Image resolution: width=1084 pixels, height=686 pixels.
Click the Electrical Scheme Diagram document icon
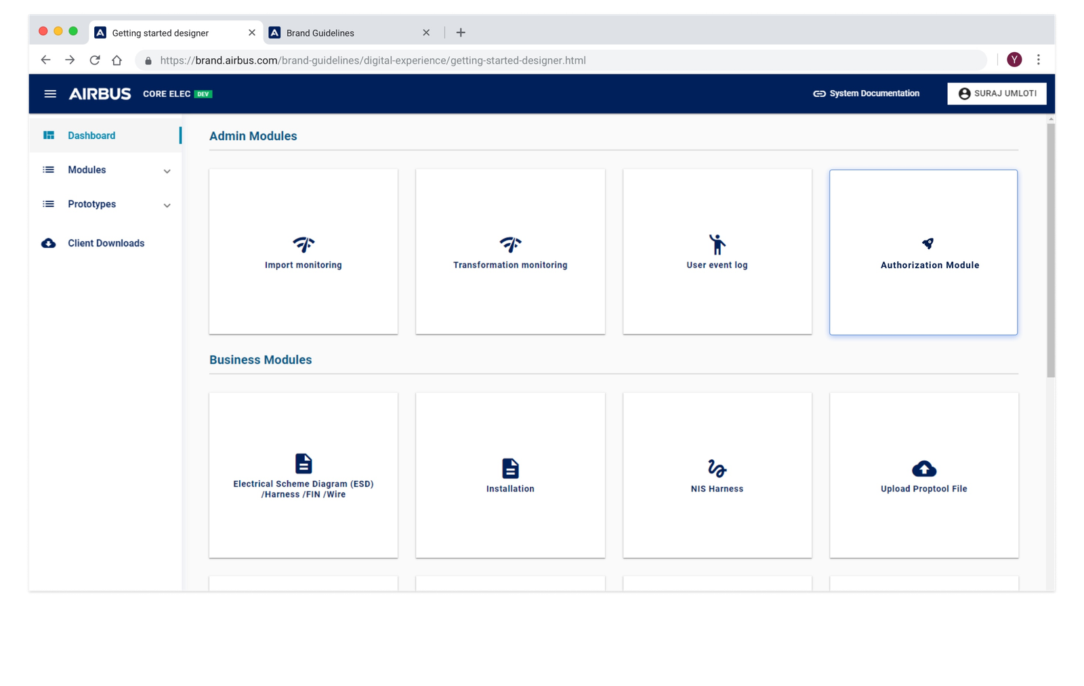click(304, 464)
